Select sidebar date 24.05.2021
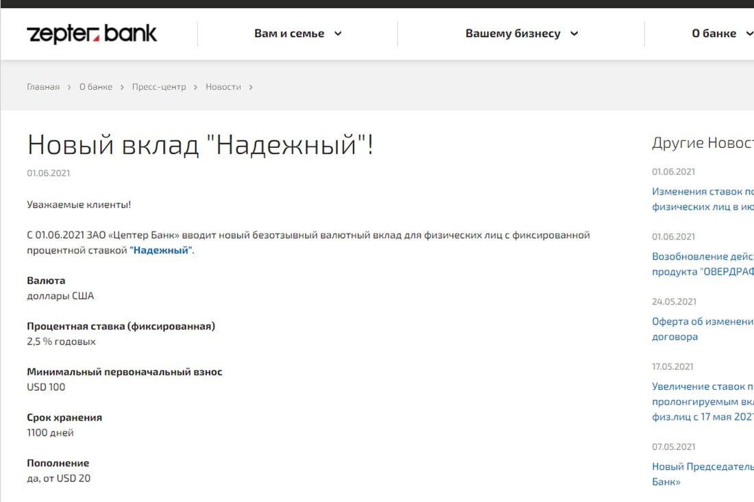 (x=674, y=302)
